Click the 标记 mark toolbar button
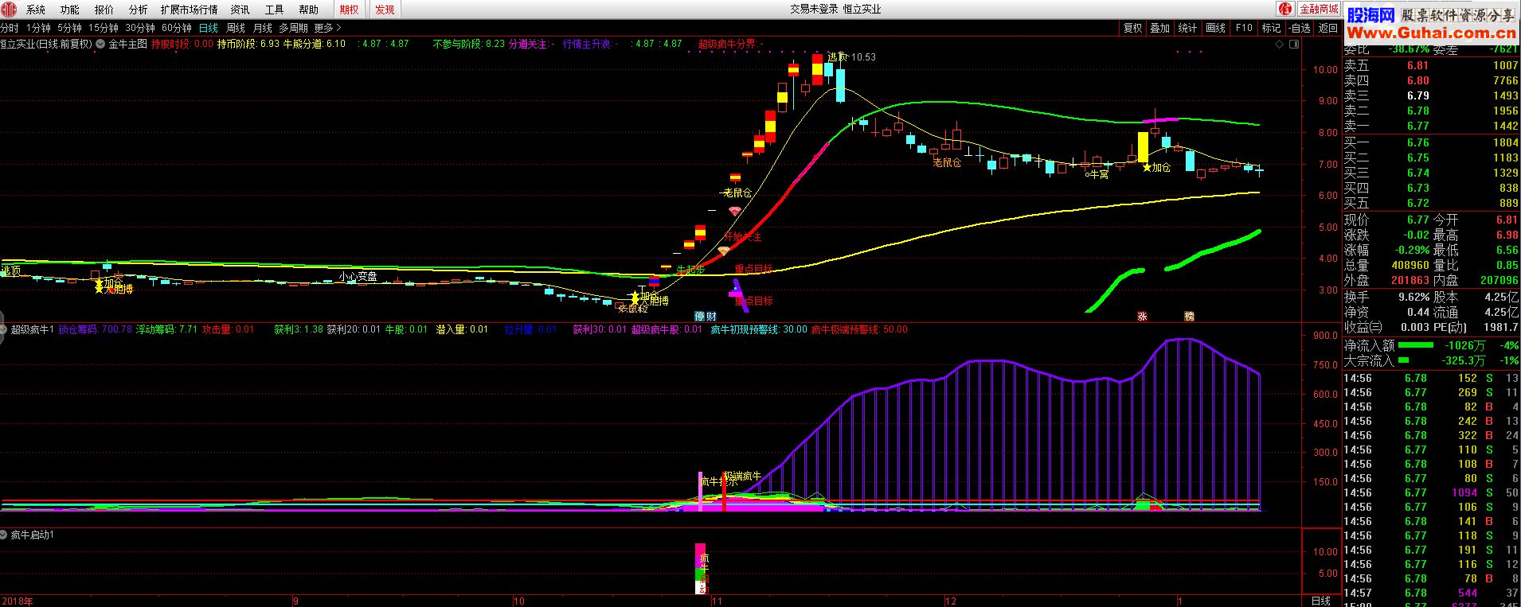 pos(1271,28)
